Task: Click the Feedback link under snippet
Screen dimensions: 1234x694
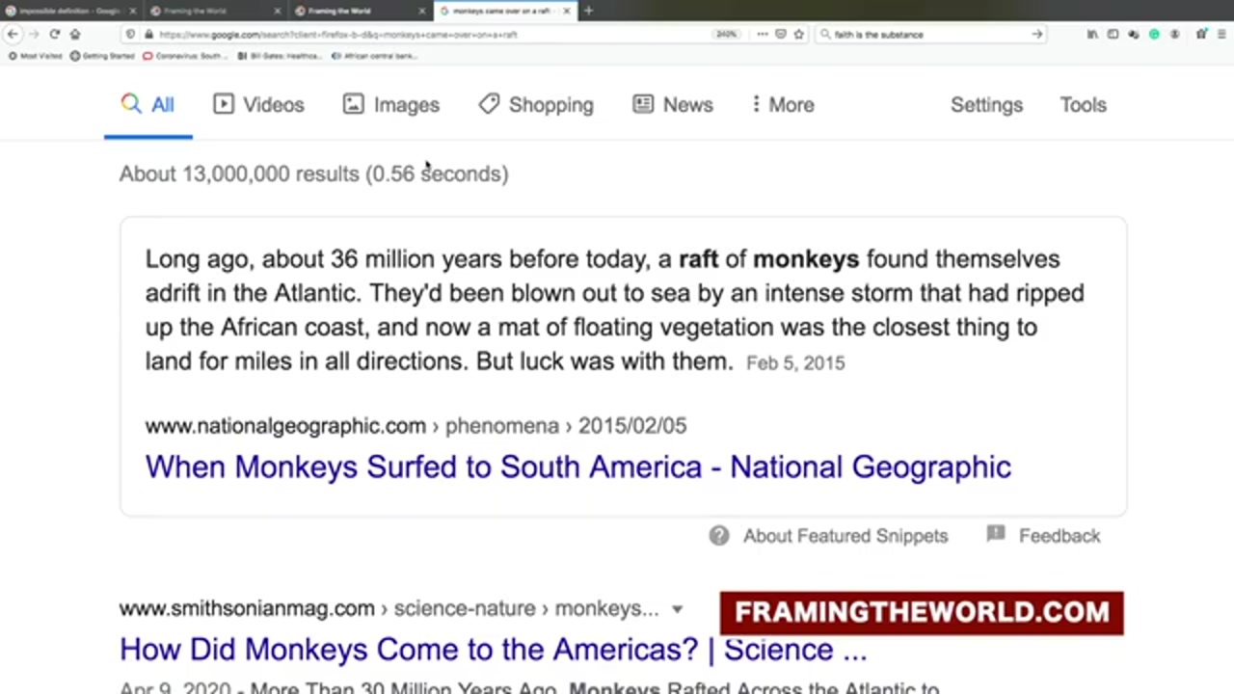Action: [x=1060, y=536]
